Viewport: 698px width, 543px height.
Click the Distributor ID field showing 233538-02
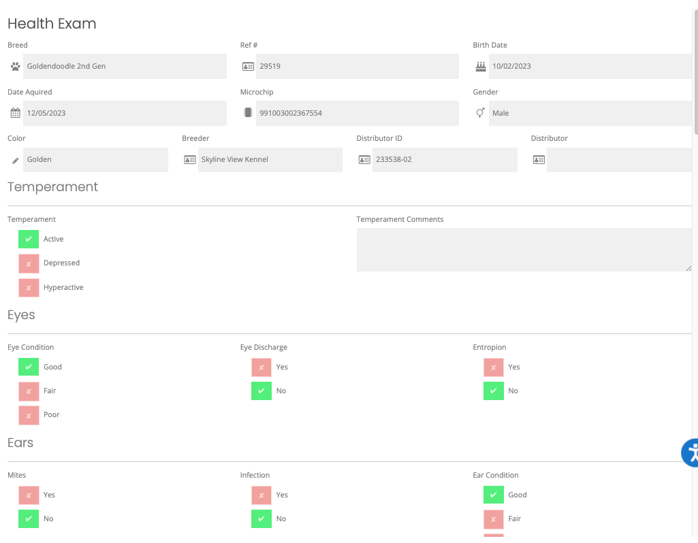click(444, 160)
